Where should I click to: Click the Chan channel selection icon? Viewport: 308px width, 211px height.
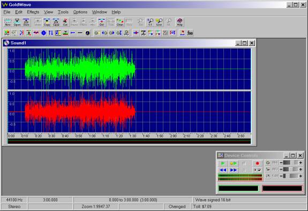[x=120, y=22]
